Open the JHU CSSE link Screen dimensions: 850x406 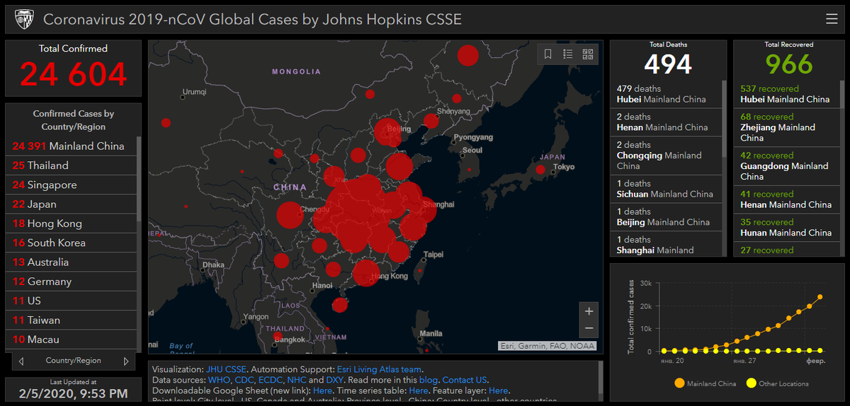(227, 369)
